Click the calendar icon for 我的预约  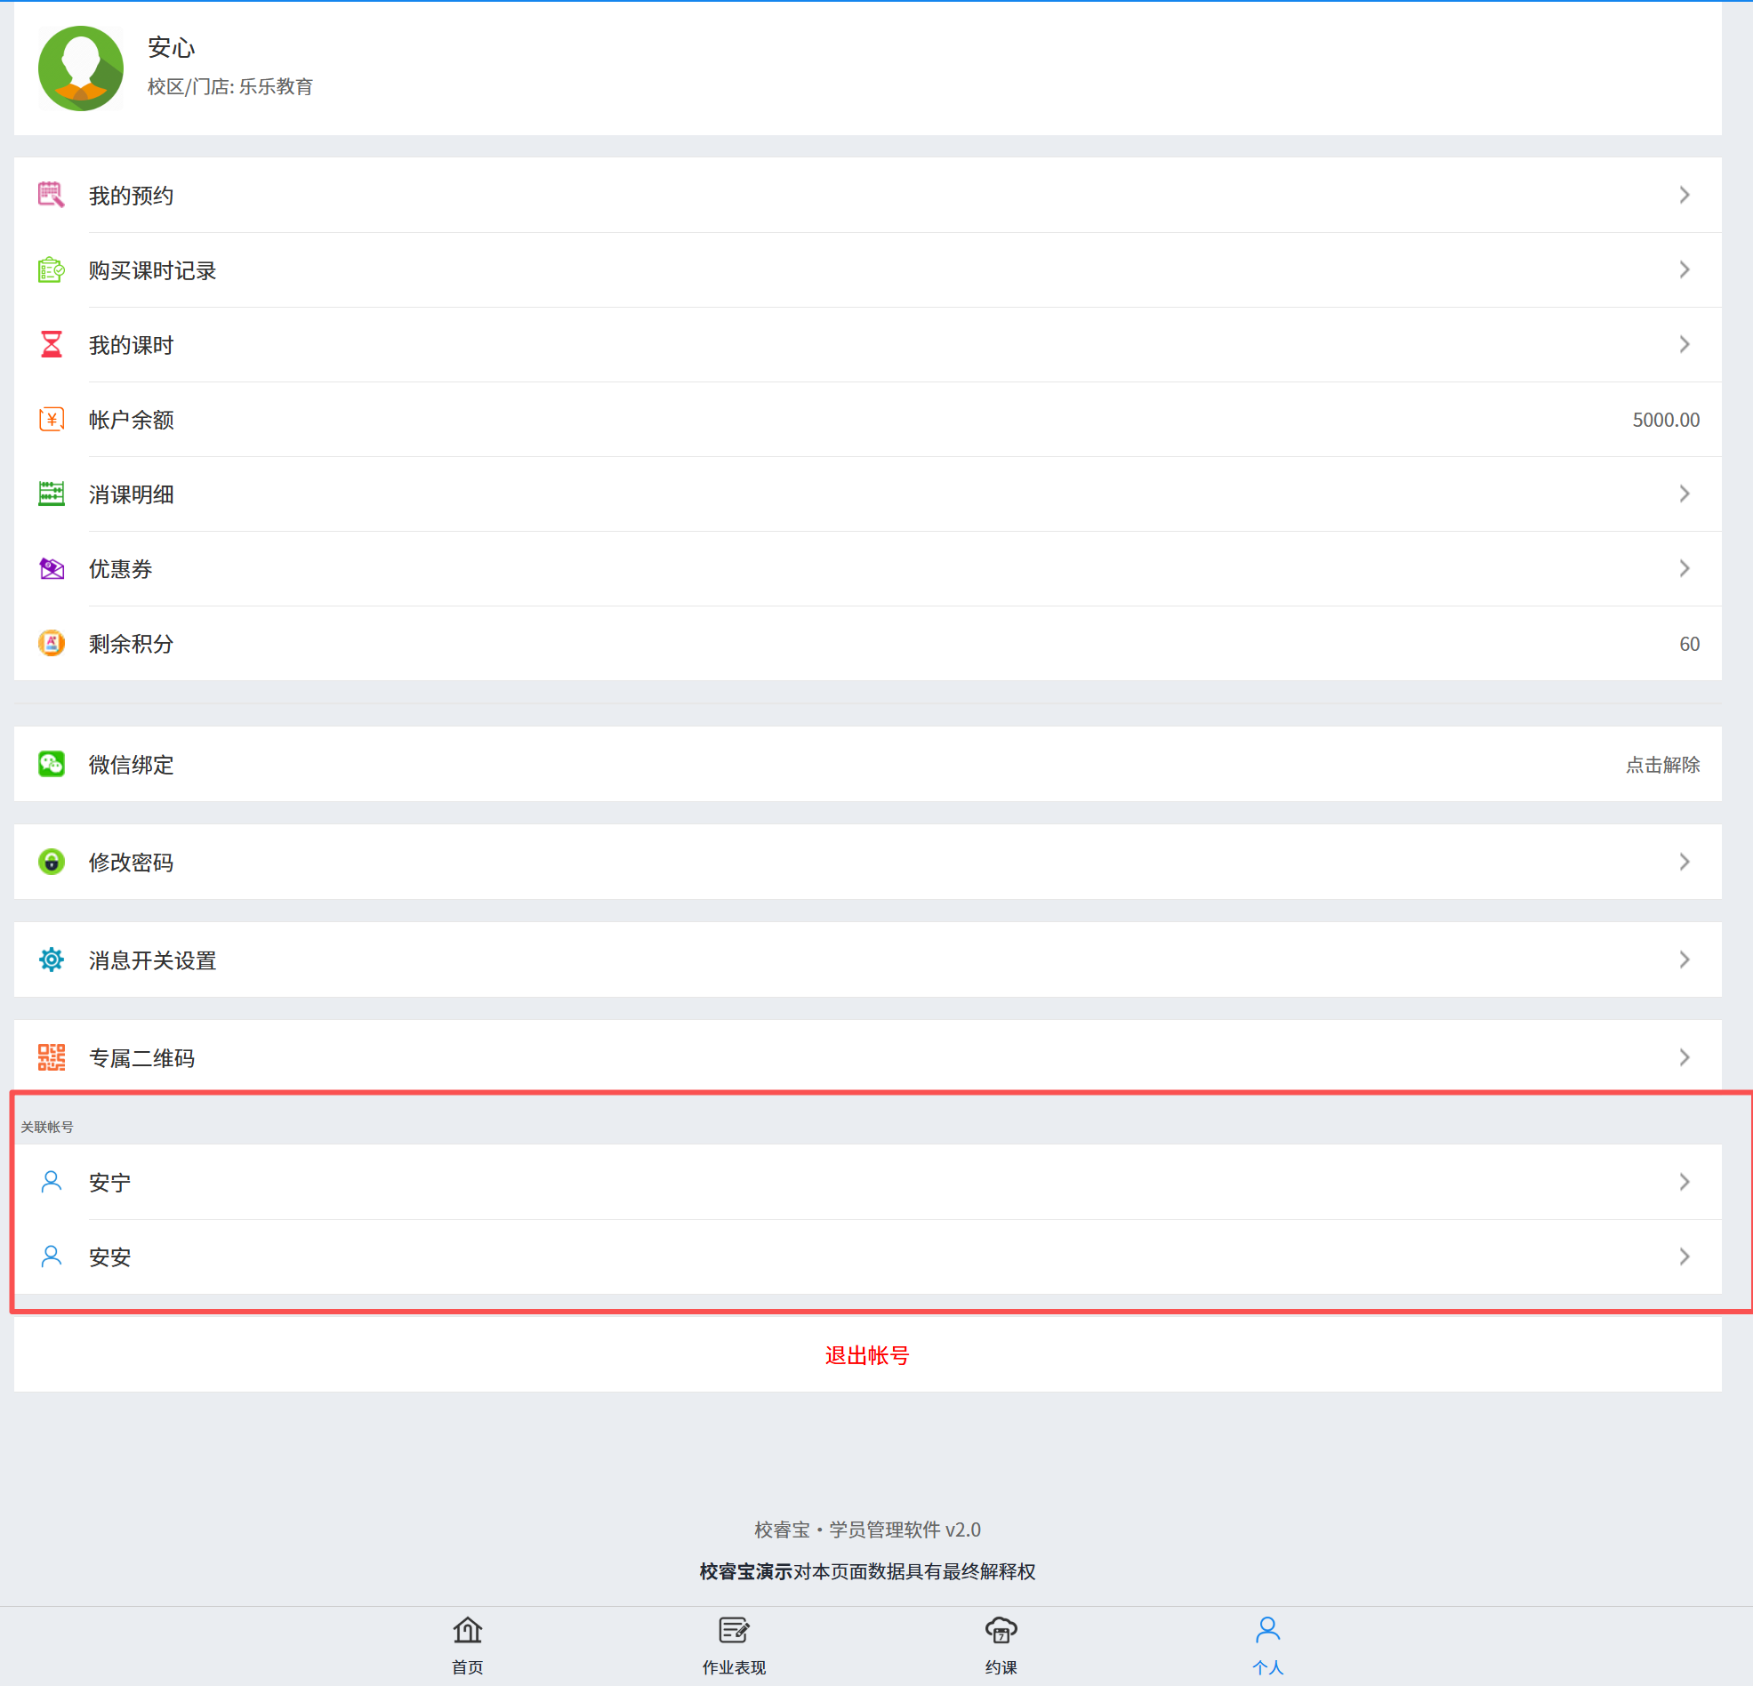pyautogui.click(x=51, y=195)
